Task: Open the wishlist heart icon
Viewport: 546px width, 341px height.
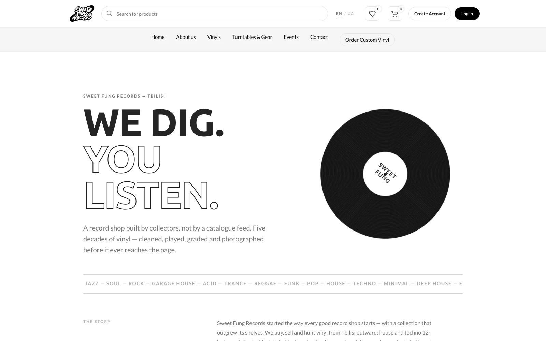Action: point(372,14)
